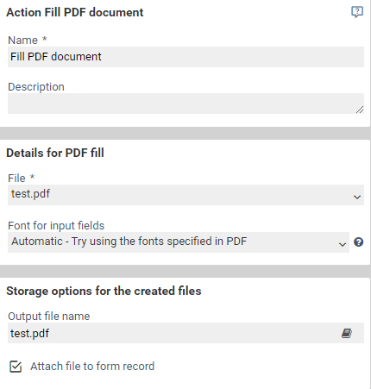The image size is (371, 389).
Task: Click inside the empty Description text area
Action: (x=185, y=104)
